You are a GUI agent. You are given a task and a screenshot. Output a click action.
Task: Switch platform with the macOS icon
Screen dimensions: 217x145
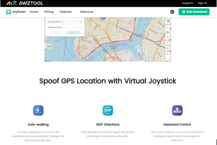coord(172,12)
